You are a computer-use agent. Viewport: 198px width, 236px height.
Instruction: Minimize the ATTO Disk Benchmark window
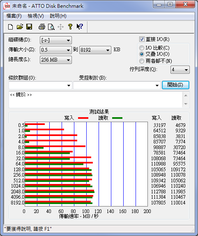pos(159,5)
